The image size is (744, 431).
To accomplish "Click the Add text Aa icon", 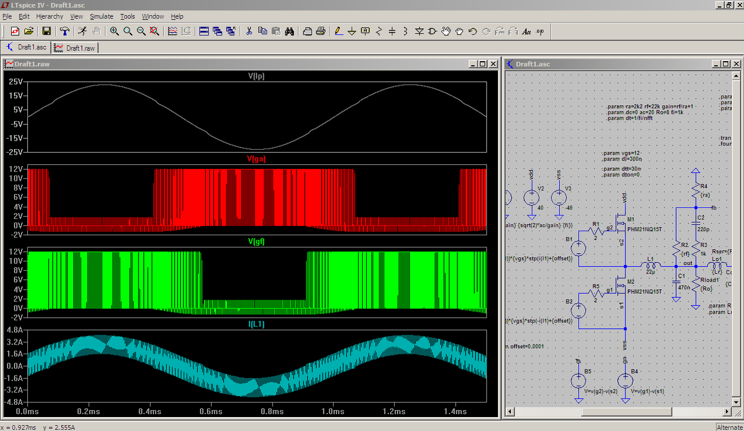I will point(527,31).
